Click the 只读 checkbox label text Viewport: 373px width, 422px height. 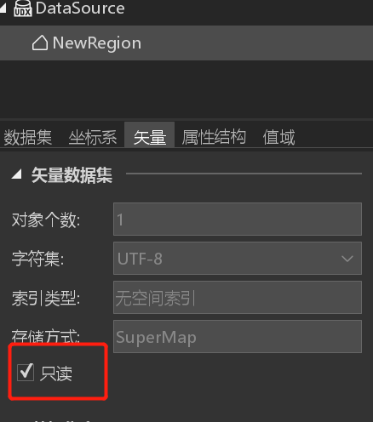point(56,374)
